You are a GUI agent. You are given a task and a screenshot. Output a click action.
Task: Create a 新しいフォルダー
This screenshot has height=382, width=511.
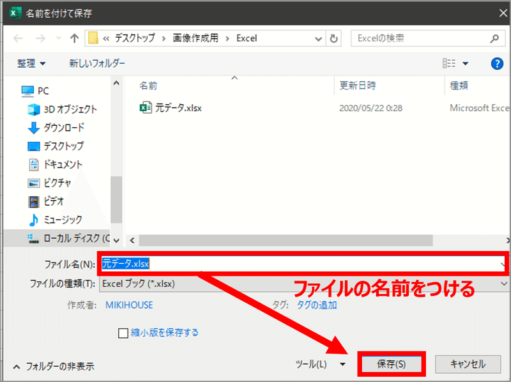coord(97,63)
